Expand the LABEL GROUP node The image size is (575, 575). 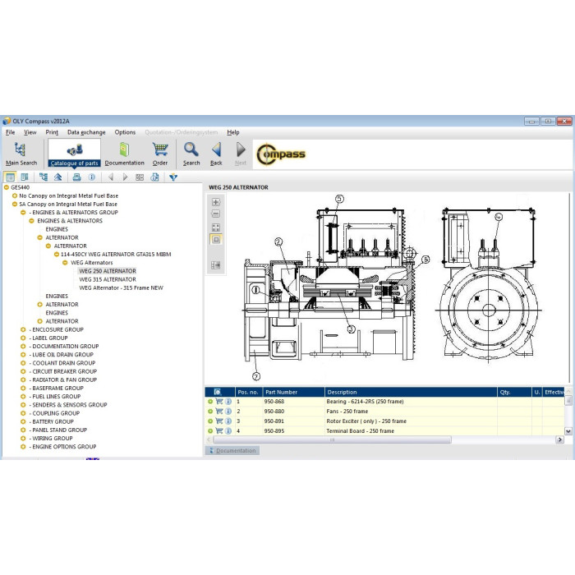point(23,338)
